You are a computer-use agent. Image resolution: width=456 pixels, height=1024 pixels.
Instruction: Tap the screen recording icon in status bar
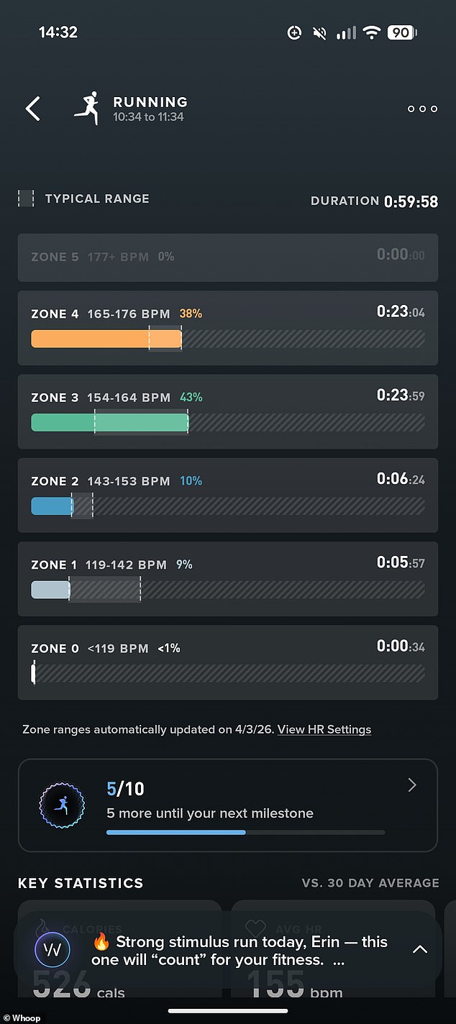294,32
